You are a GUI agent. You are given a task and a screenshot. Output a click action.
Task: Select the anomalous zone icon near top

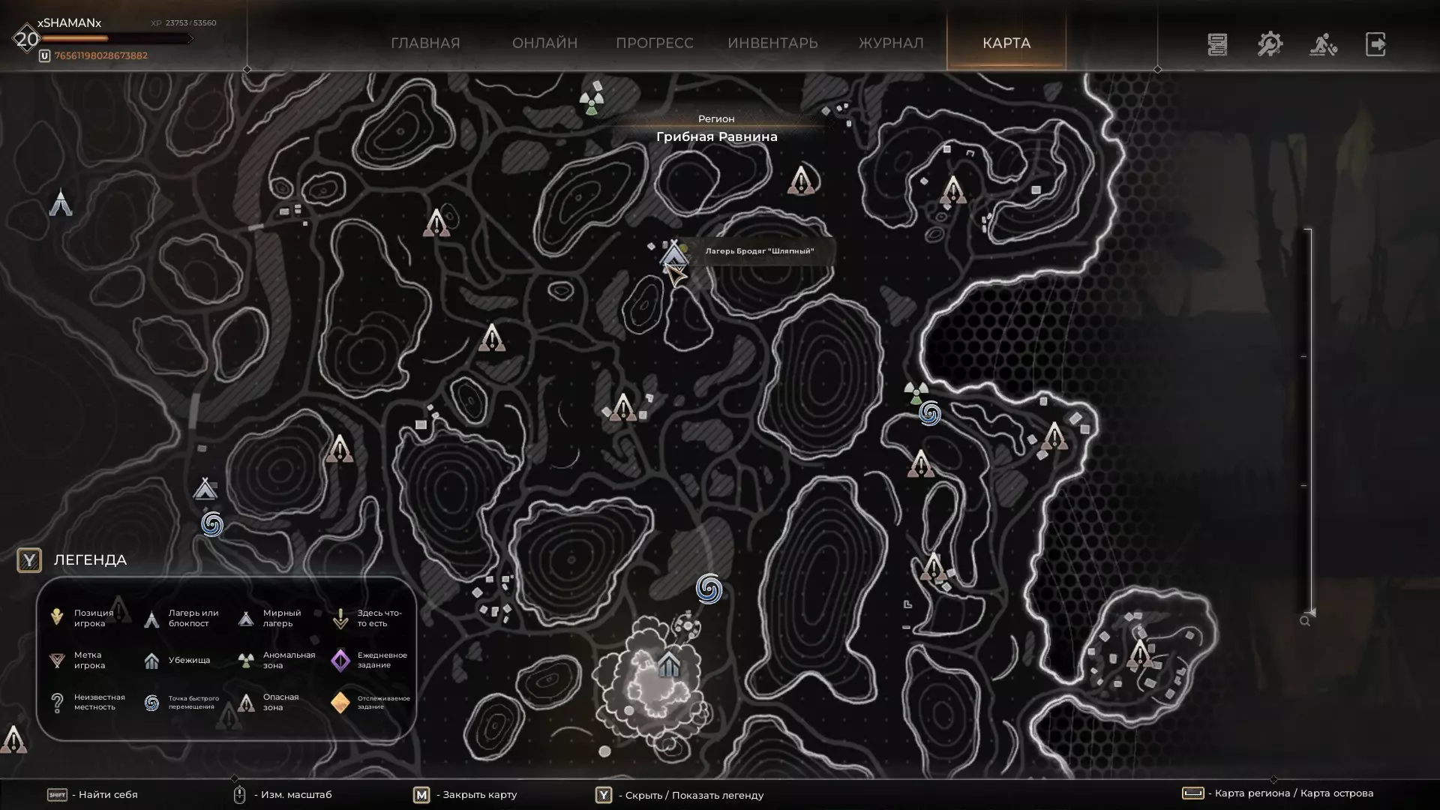click(x=592, y=103)
